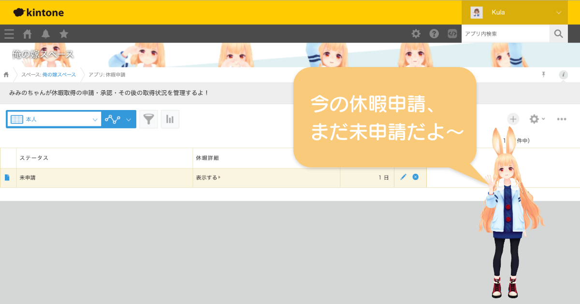Expand 表示する in 休暇詳細 column
Screen dimensions: 580x304
208,178
